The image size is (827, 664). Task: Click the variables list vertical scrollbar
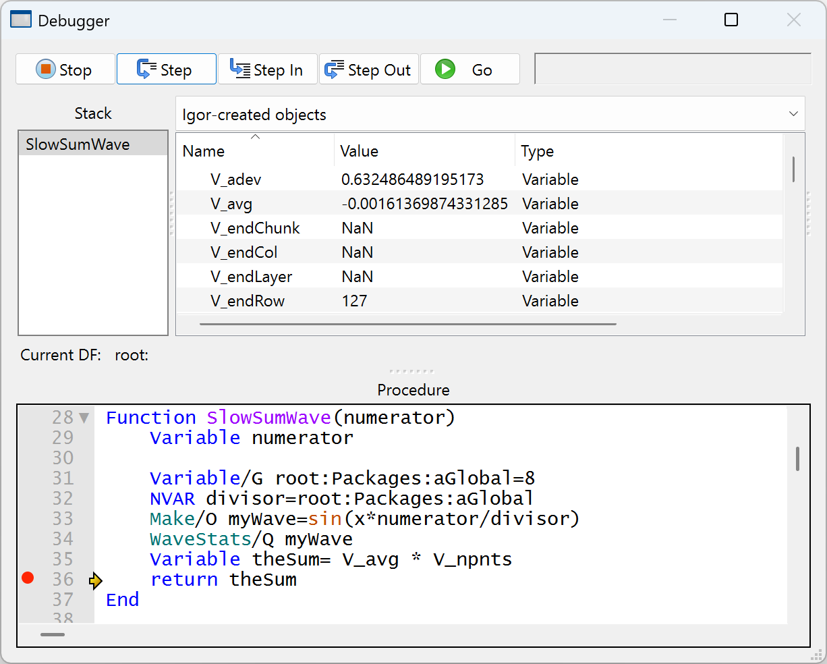pos(794,169)
